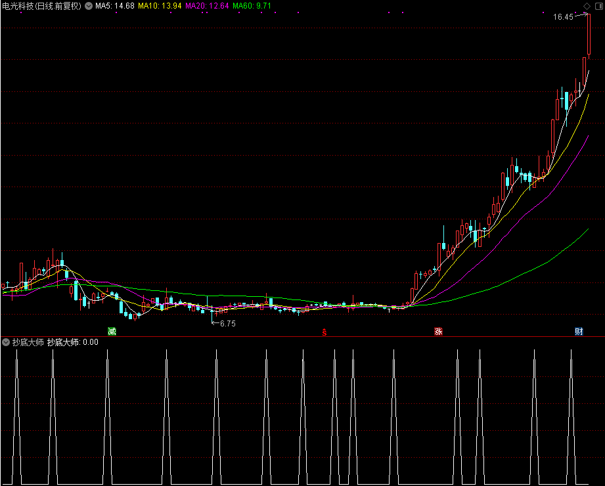Expand the 抄底大师 indicator panel dropdown
Viewport: 605px width, 486px height.
coord(6,342)
